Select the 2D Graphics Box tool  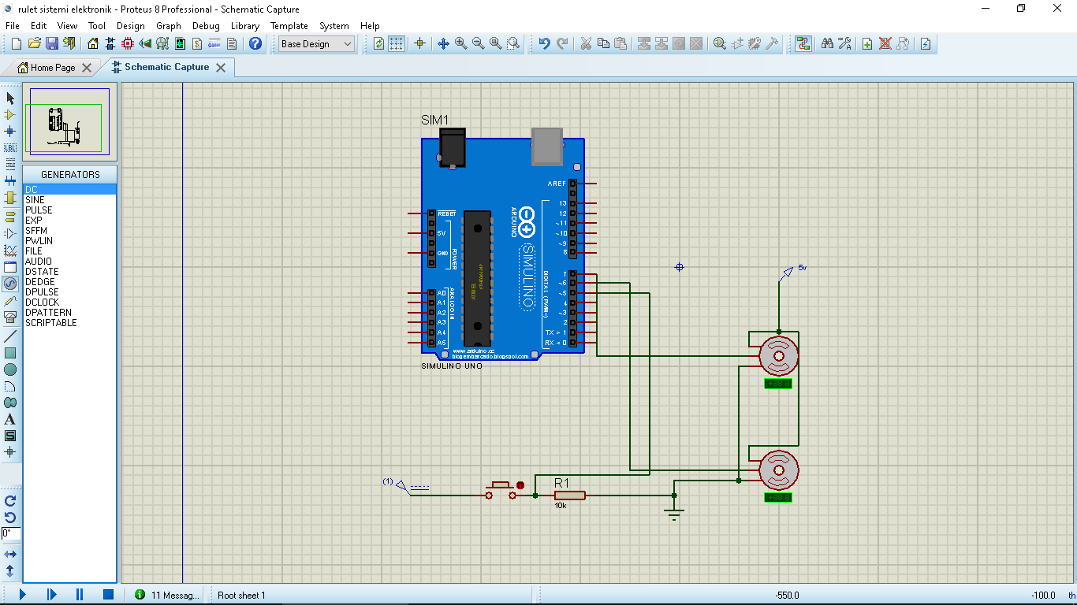[x=10, y=353]
